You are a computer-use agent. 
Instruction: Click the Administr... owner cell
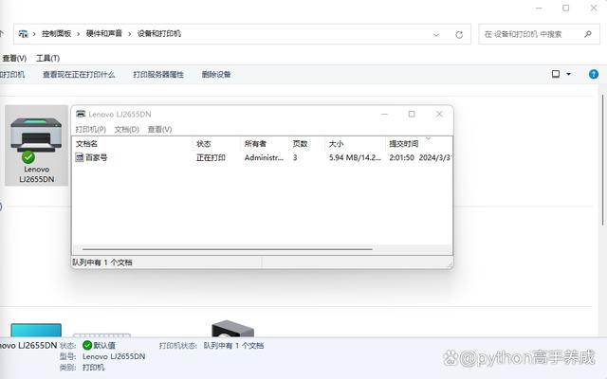264,157
